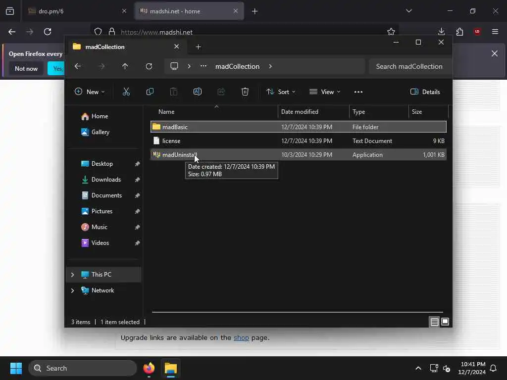The width and height of the screenshot is (507, 380).
Task: Dismiss the Firefox notification bar
Action: click(x=495, y=53)
